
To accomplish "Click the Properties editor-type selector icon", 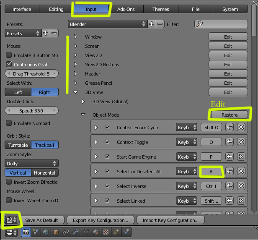I will [x=11, y=233].
